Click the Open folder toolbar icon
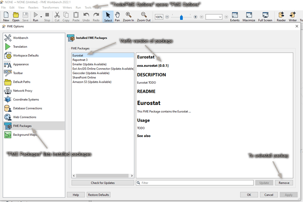Image resolution: width=303 pixels, height=202 pixels. tap(16, 16)
